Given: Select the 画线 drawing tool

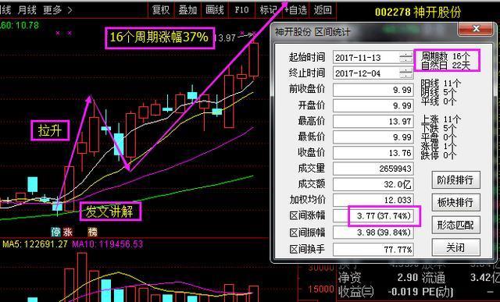Looking at the screenshot, I should click(215, 10).
